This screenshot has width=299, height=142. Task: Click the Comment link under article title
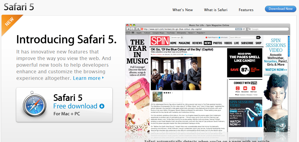pos(188,54)
